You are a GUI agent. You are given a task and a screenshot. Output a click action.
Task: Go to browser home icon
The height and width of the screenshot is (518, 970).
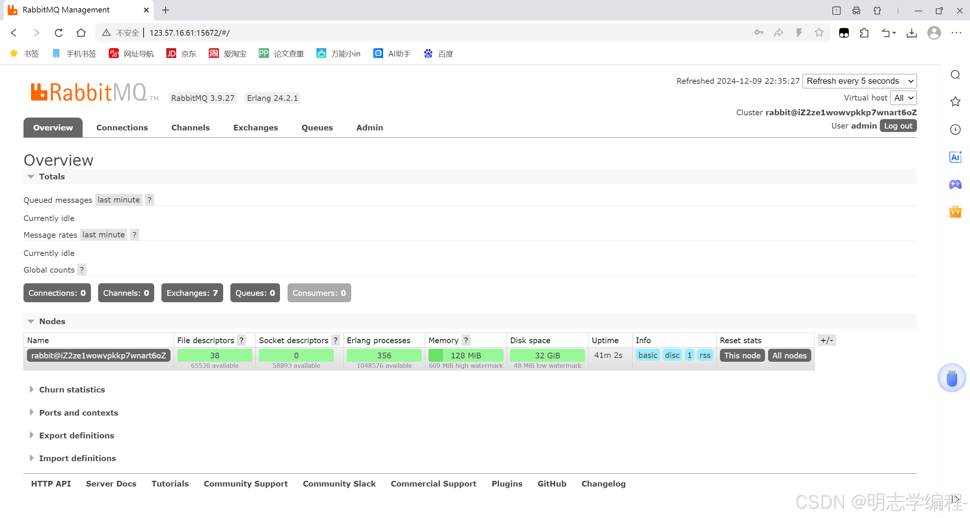pos(81,33)
